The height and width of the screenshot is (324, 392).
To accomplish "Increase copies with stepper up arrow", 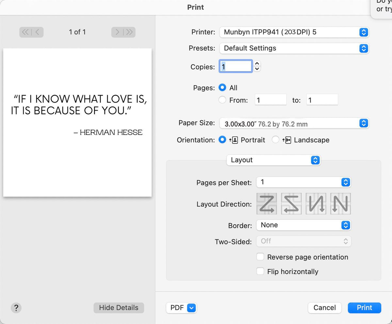I will pos(257,64).
